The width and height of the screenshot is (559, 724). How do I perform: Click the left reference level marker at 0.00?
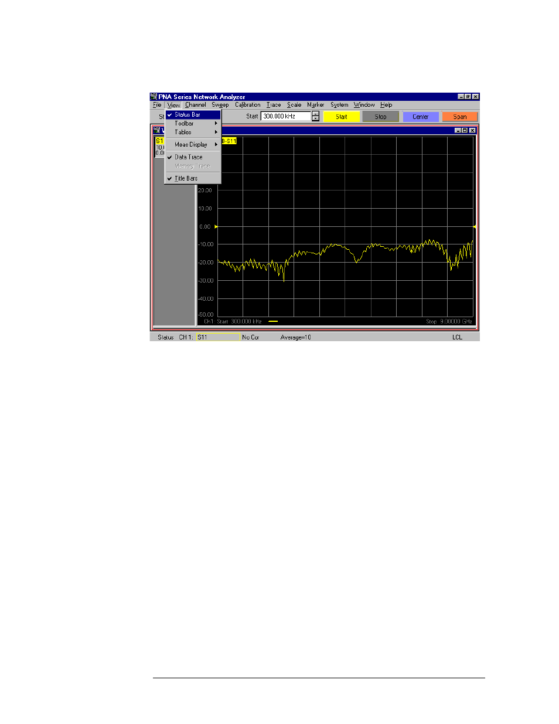(216, 227)
